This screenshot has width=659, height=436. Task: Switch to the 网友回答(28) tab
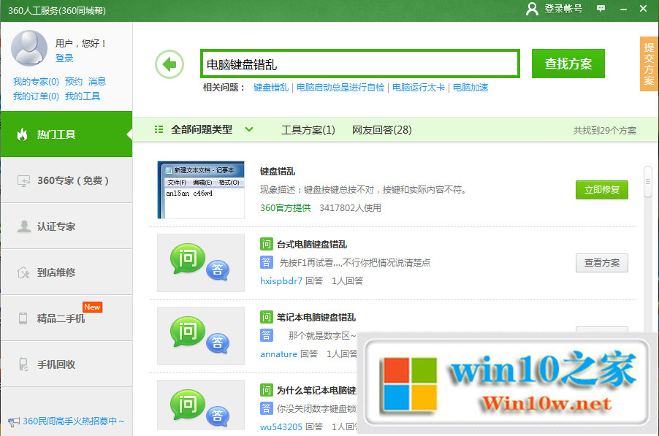coord(381,130)
